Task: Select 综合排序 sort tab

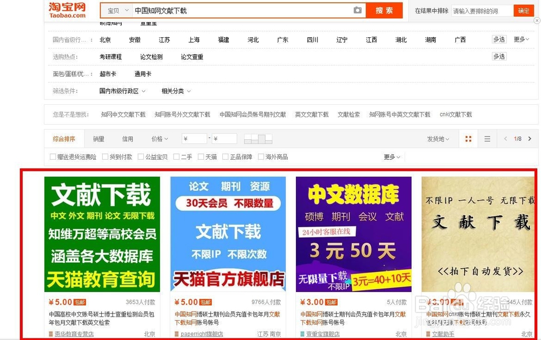Action: [64, 139]
